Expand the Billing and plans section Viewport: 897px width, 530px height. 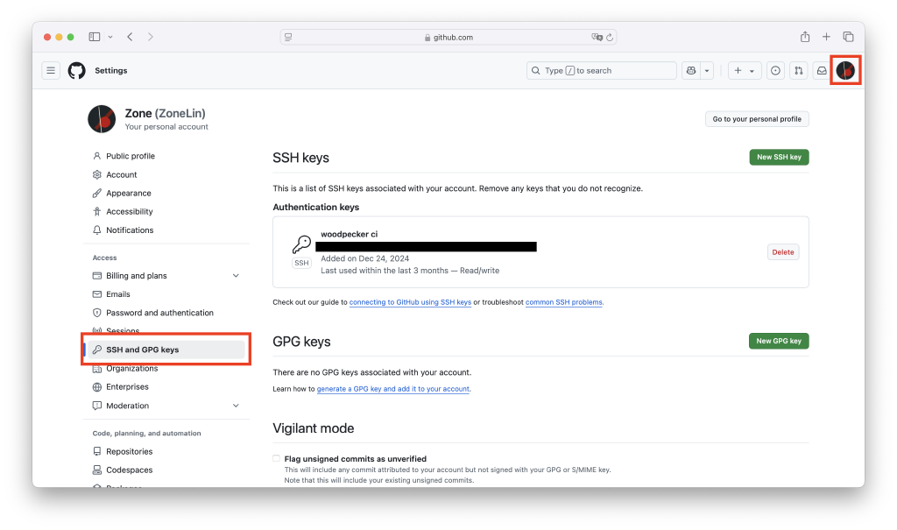236,275
